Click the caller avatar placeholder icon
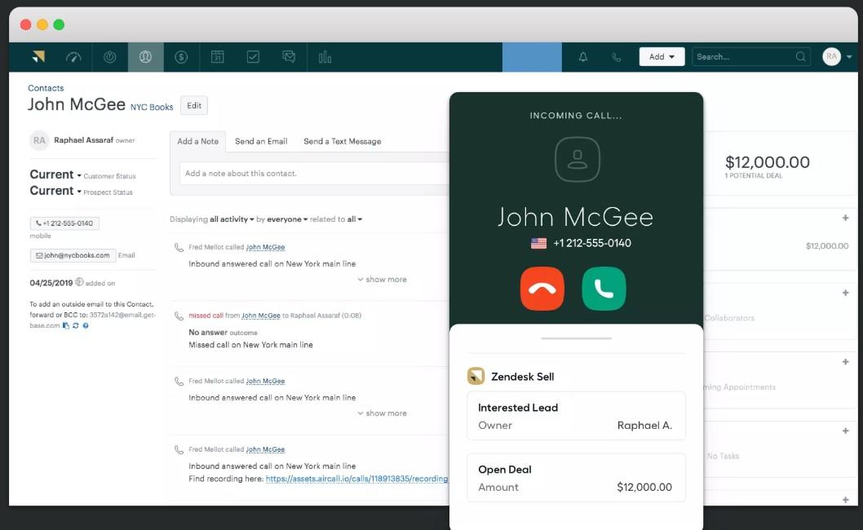The height and width of the screenshot is (530, 863). [577, 160]
